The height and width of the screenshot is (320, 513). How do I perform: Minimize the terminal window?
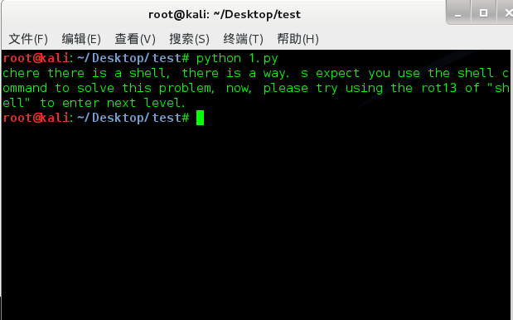458,14
